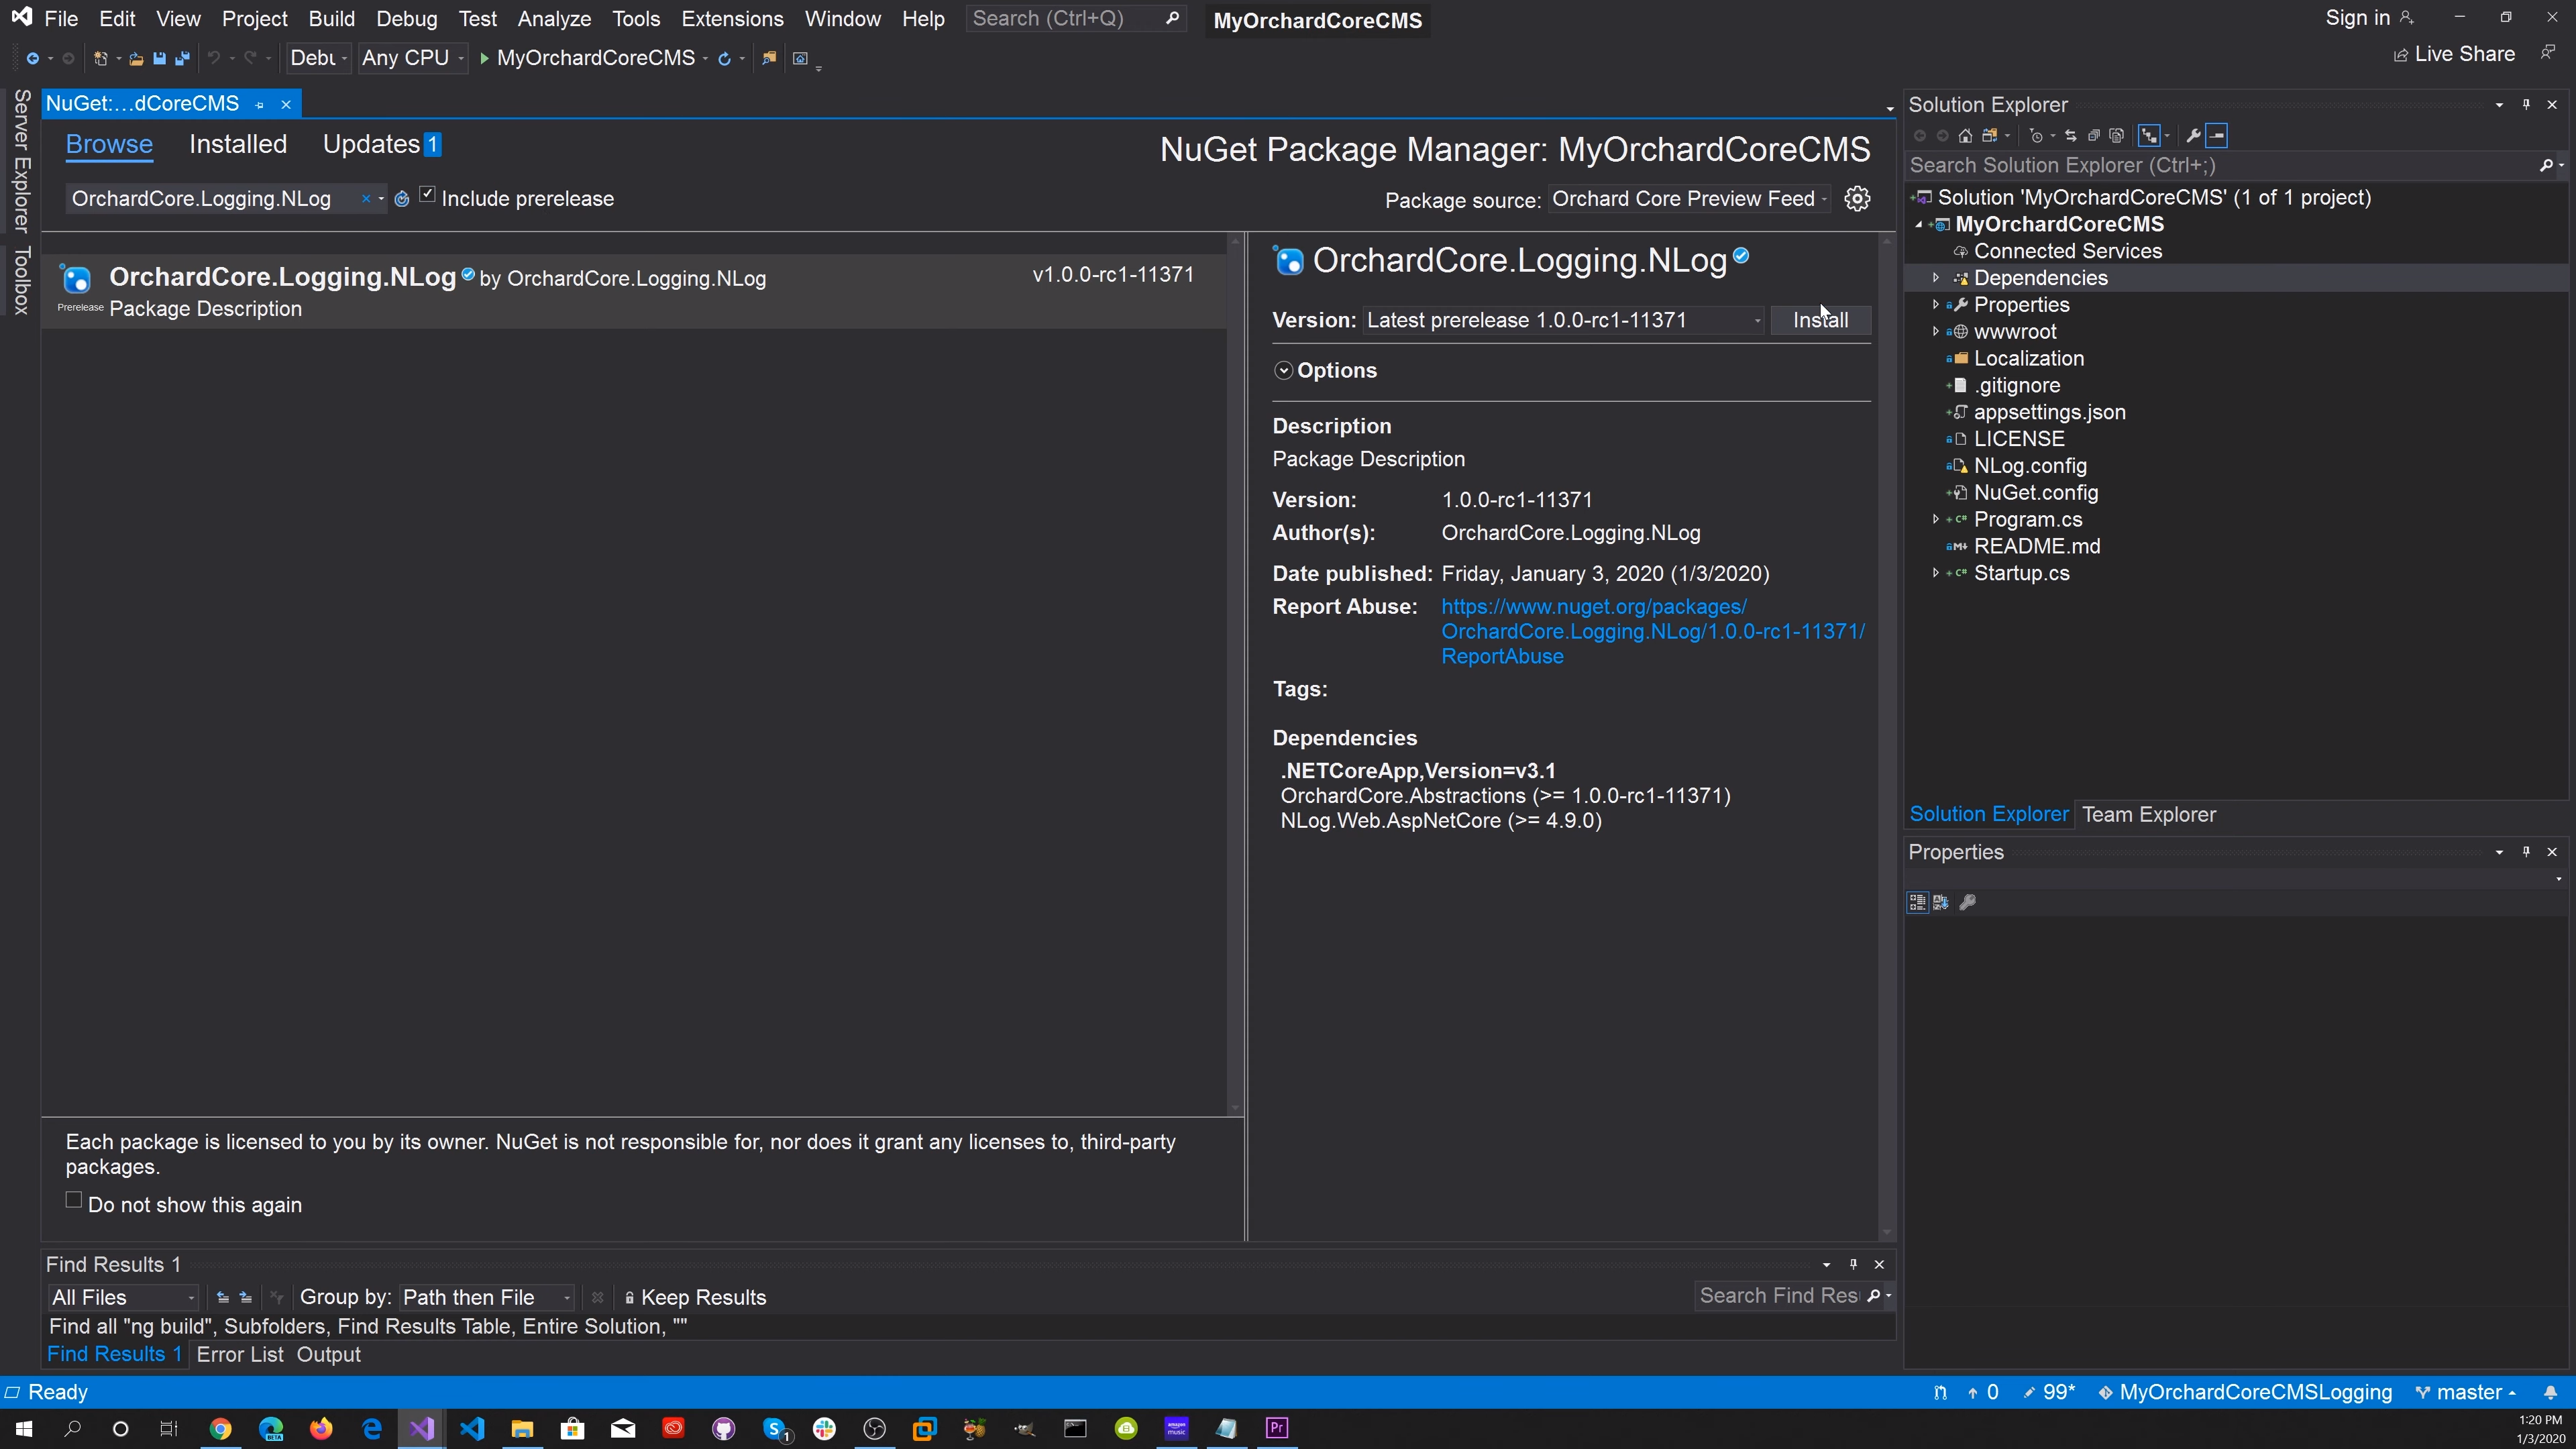The image size is (2576, 1449).
Task: Open the All Files filter dropdown
Action: tap(123, 1297)
